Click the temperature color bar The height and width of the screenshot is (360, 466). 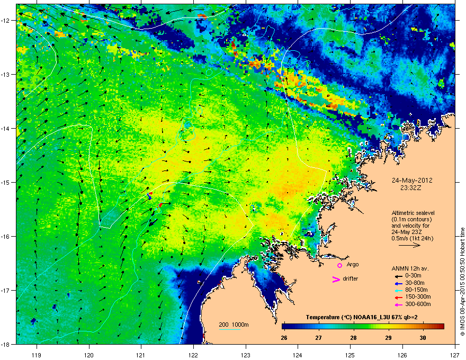(363, 326)
